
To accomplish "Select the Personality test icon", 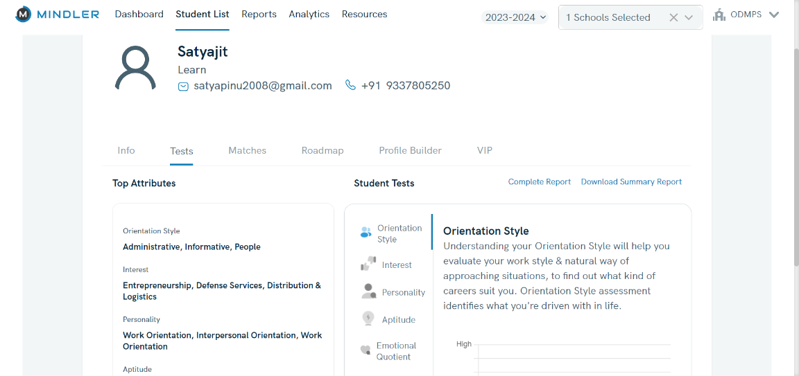I will tap(368, 292).
